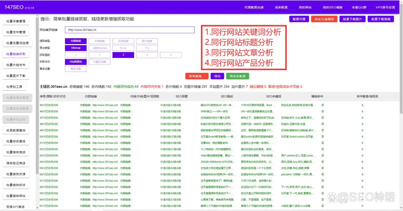Select Excel export type
403x211 pixels.
[123, 48]
